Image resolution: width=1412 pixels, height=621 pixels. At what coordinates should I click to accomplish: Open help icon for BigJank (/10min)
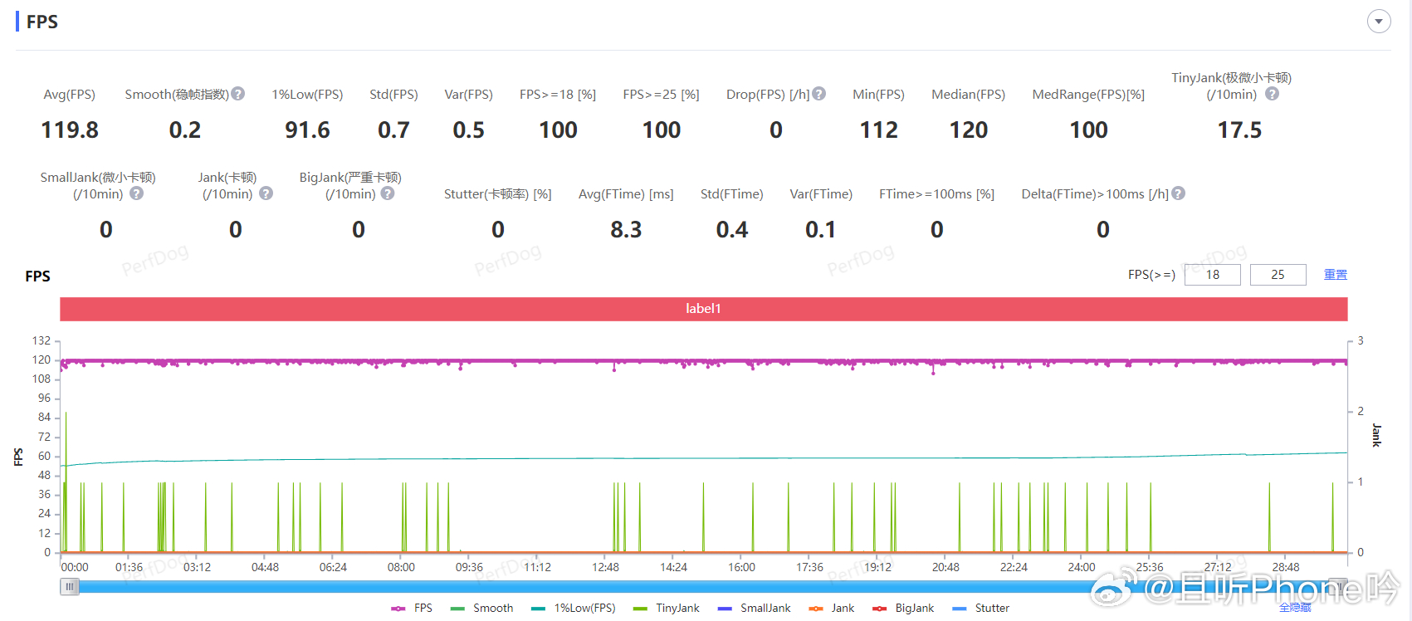tap(388, 193)
